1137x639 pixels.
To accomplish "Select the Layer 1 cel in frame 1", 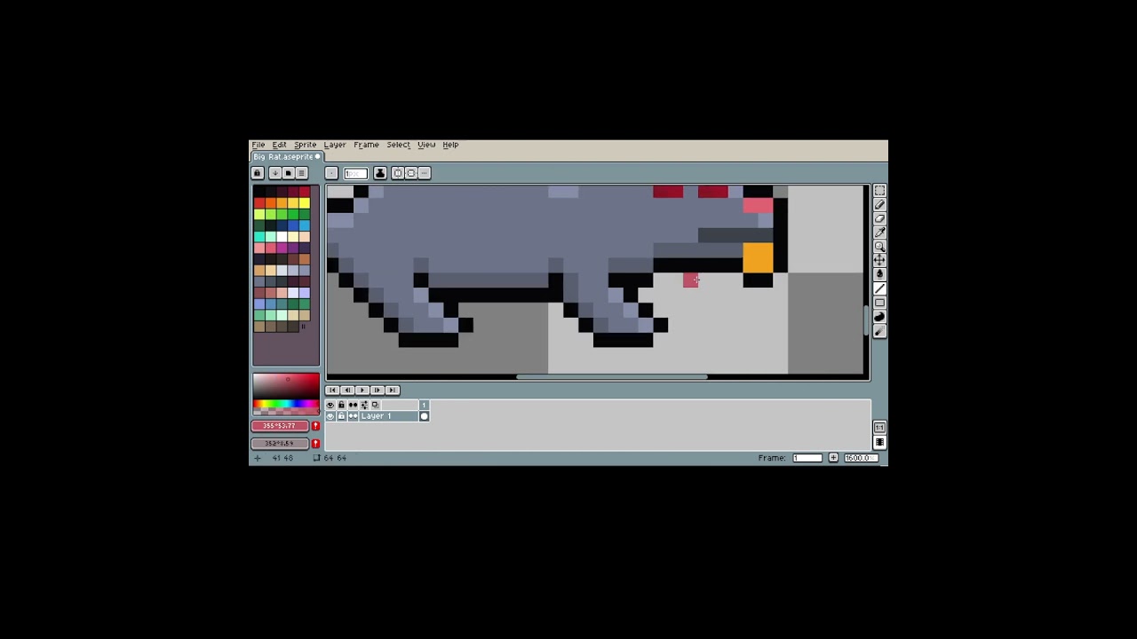I will pos(424,416).
